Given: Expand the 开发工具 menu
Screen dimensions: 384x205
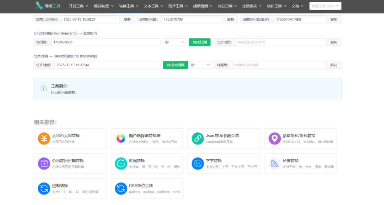Looking at the screenshot, I should 78,6.
